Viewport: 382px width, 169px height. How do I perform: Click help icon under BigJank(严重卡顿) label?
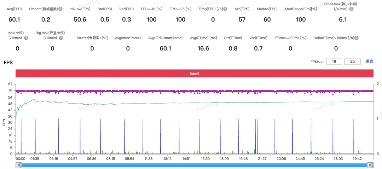pos(61,38)
